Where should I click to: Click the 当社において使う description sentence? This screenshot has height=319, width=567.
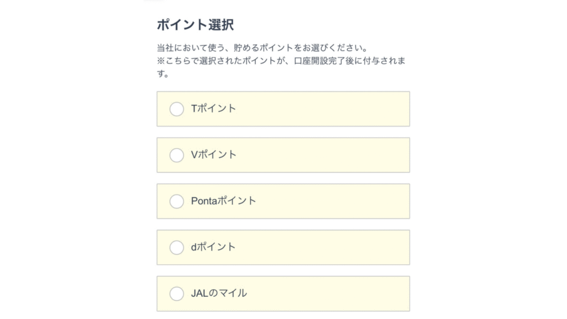(262, 48)
